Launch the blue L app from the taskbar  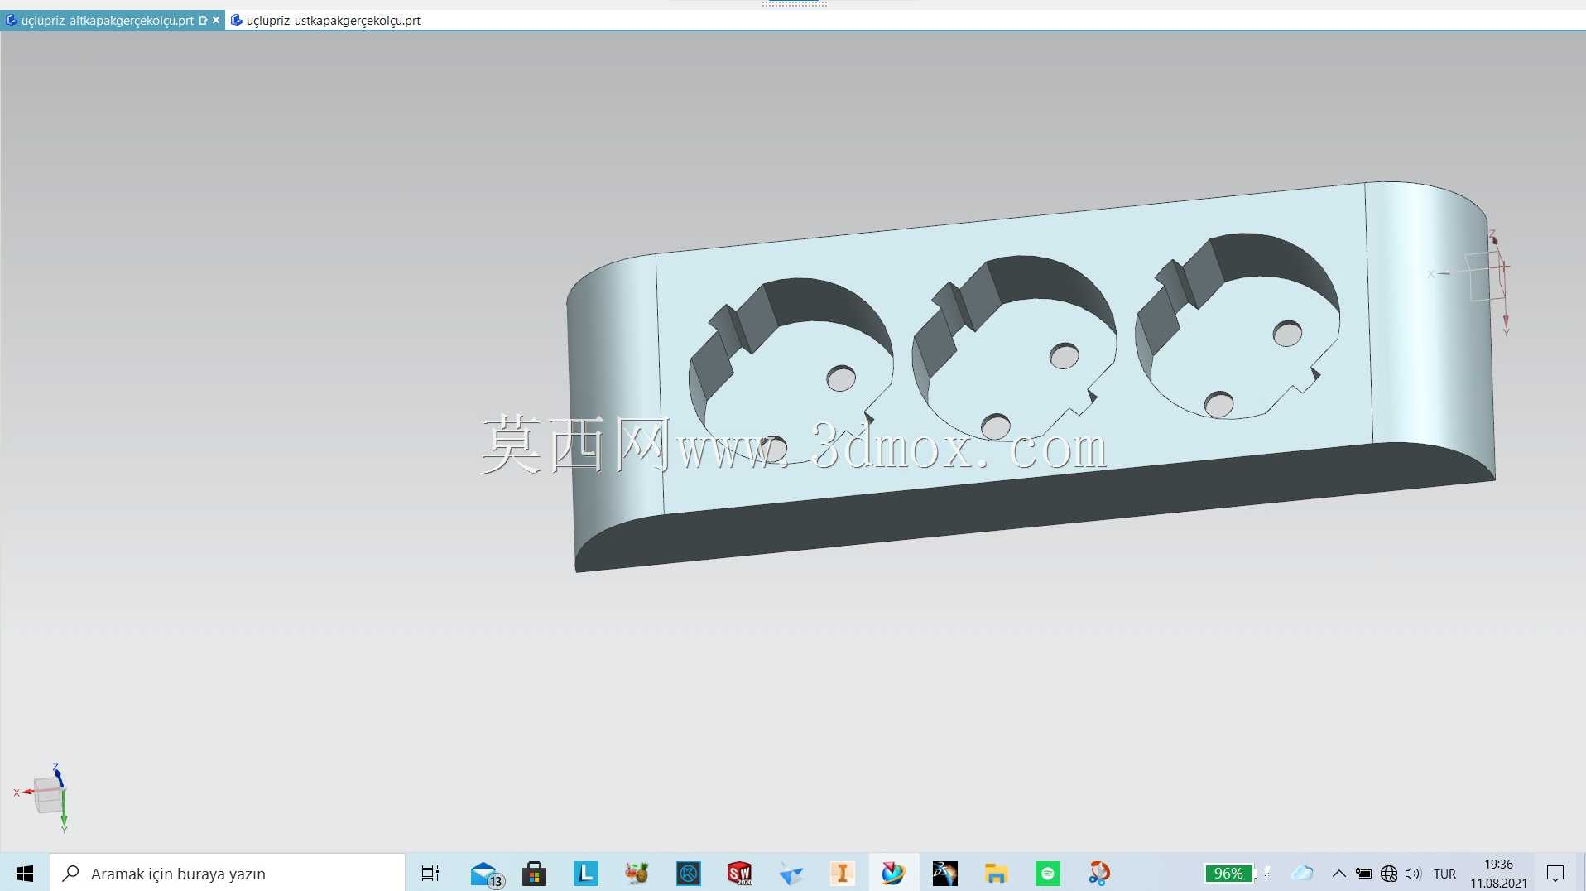click(x=585, y=873)
